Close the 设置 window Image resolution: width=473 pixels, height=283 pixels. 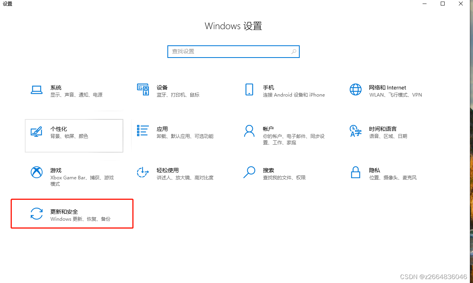coord(461,4)
